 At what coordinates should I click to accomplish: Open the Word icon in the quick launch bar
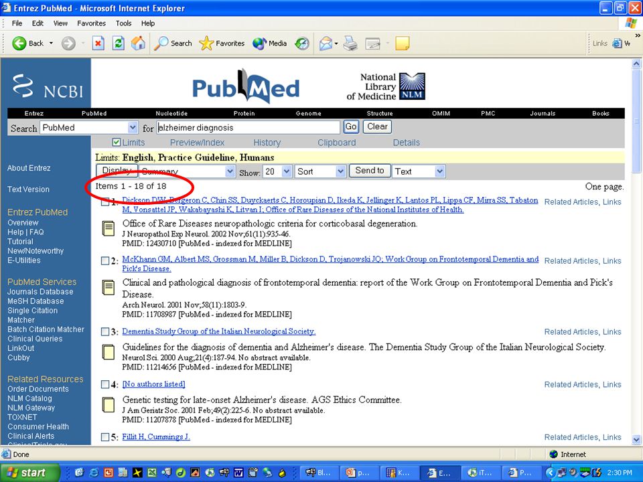(x=238, y=473)
